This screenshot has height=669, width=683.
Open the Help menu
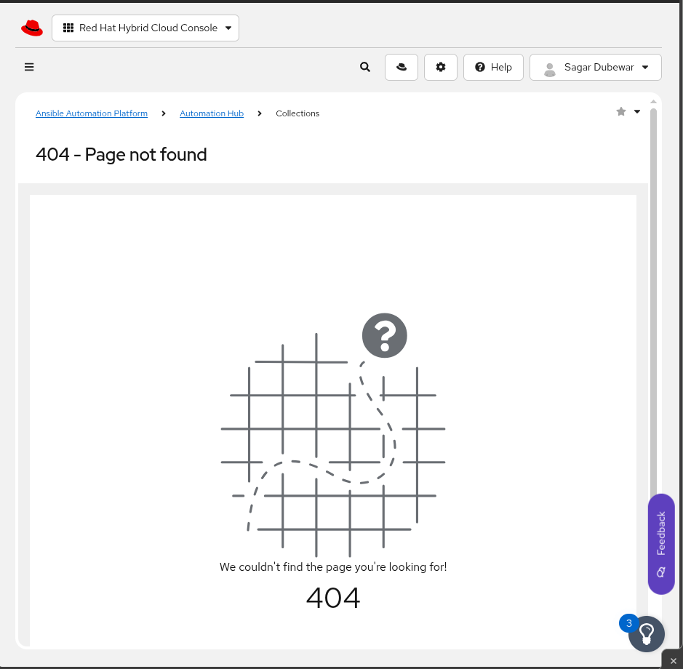pyautogui.click(x=493, y=67)
